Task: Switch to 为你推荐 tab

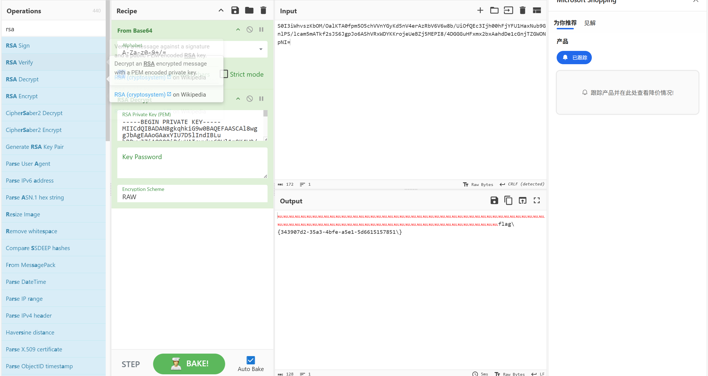Action: click(x=565, y=23)
